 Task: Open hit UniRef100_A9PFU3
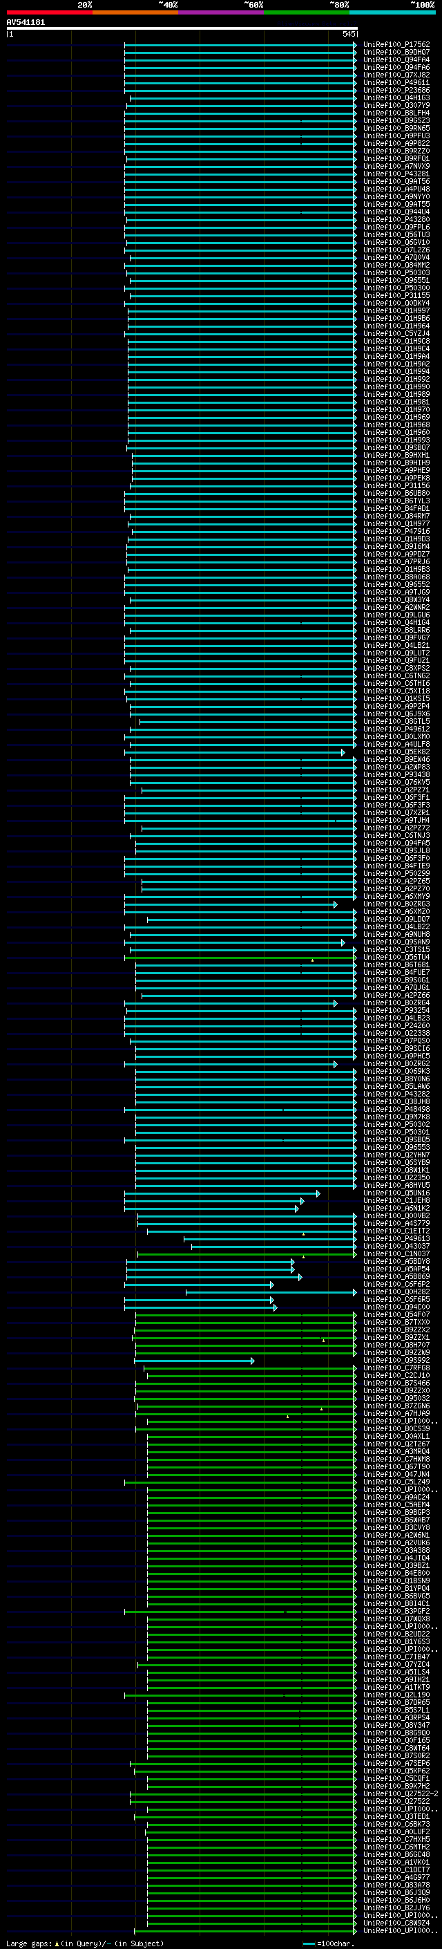point(396,136)
